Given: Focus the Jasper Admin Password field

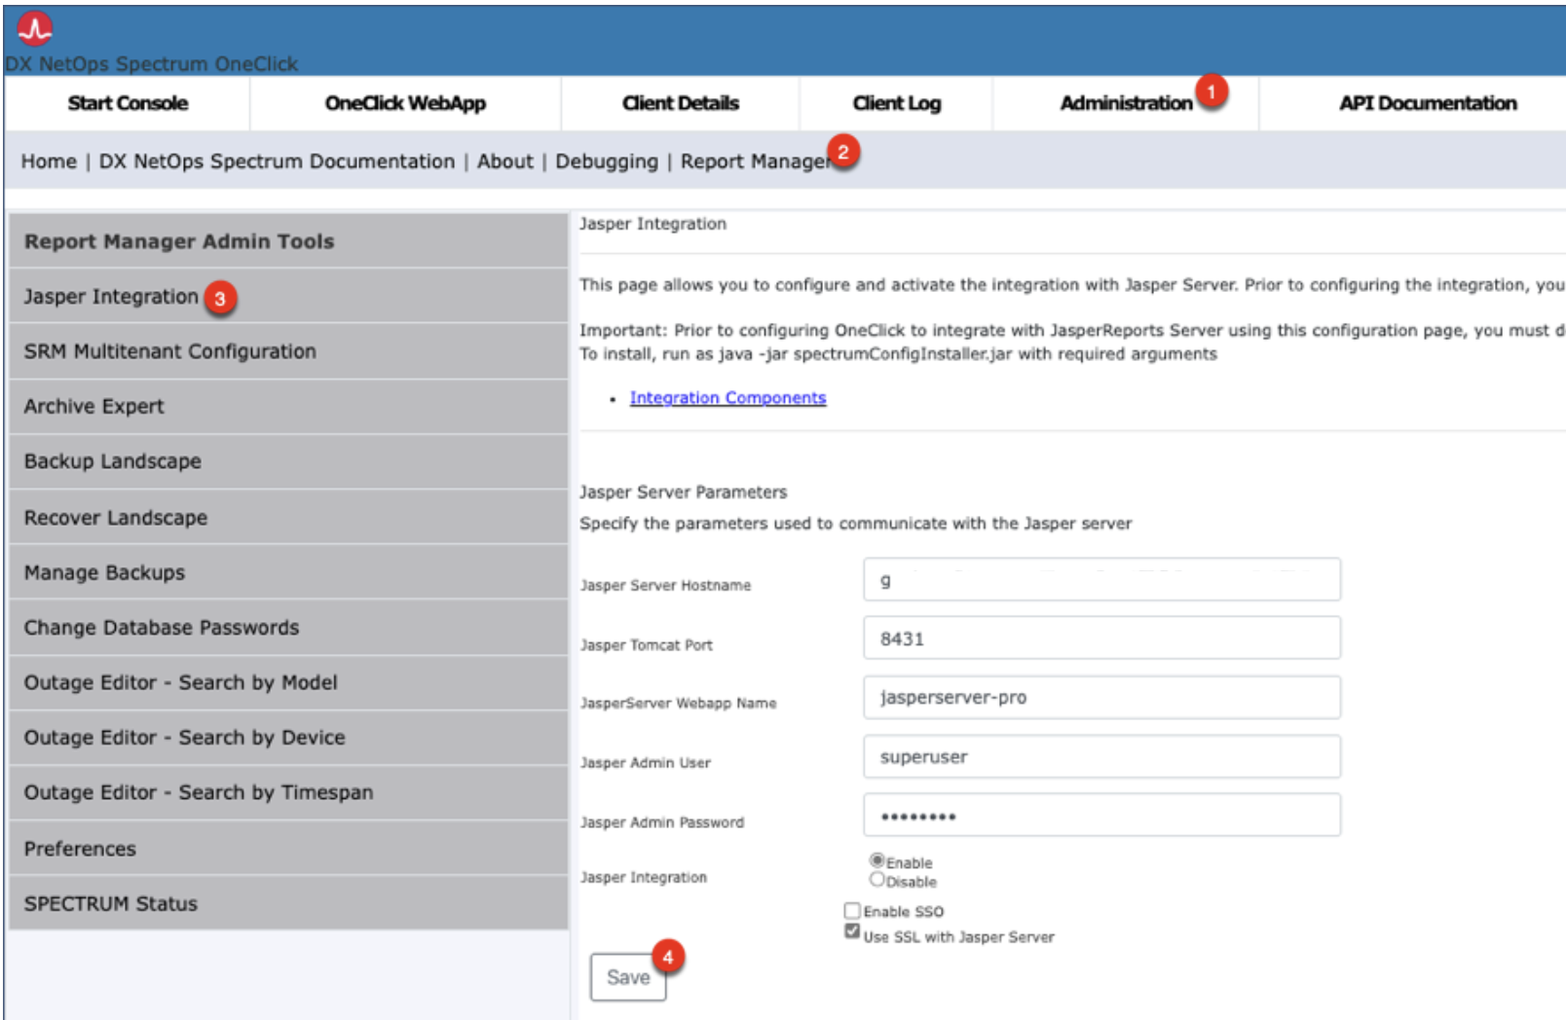Looking at the screenshot, I should pyautogui.click(x=1100, y=816).
